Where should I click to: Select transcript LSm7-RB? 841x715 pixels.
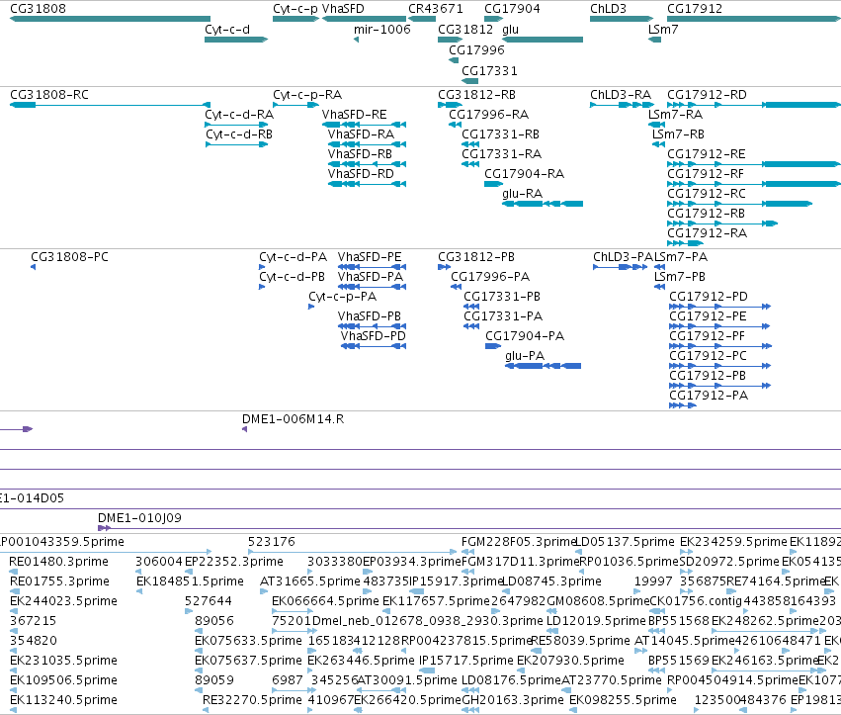coord(658,144)
